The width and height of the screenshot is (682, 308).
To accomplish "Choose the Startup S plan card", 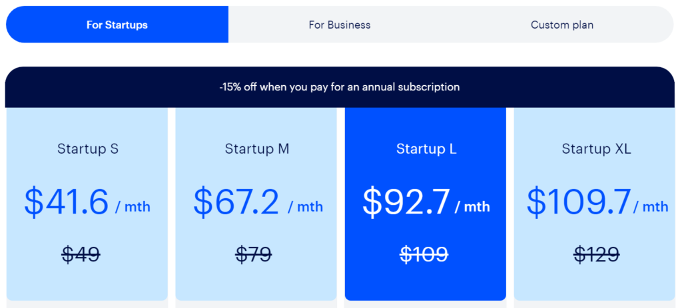I will [87, 204].
